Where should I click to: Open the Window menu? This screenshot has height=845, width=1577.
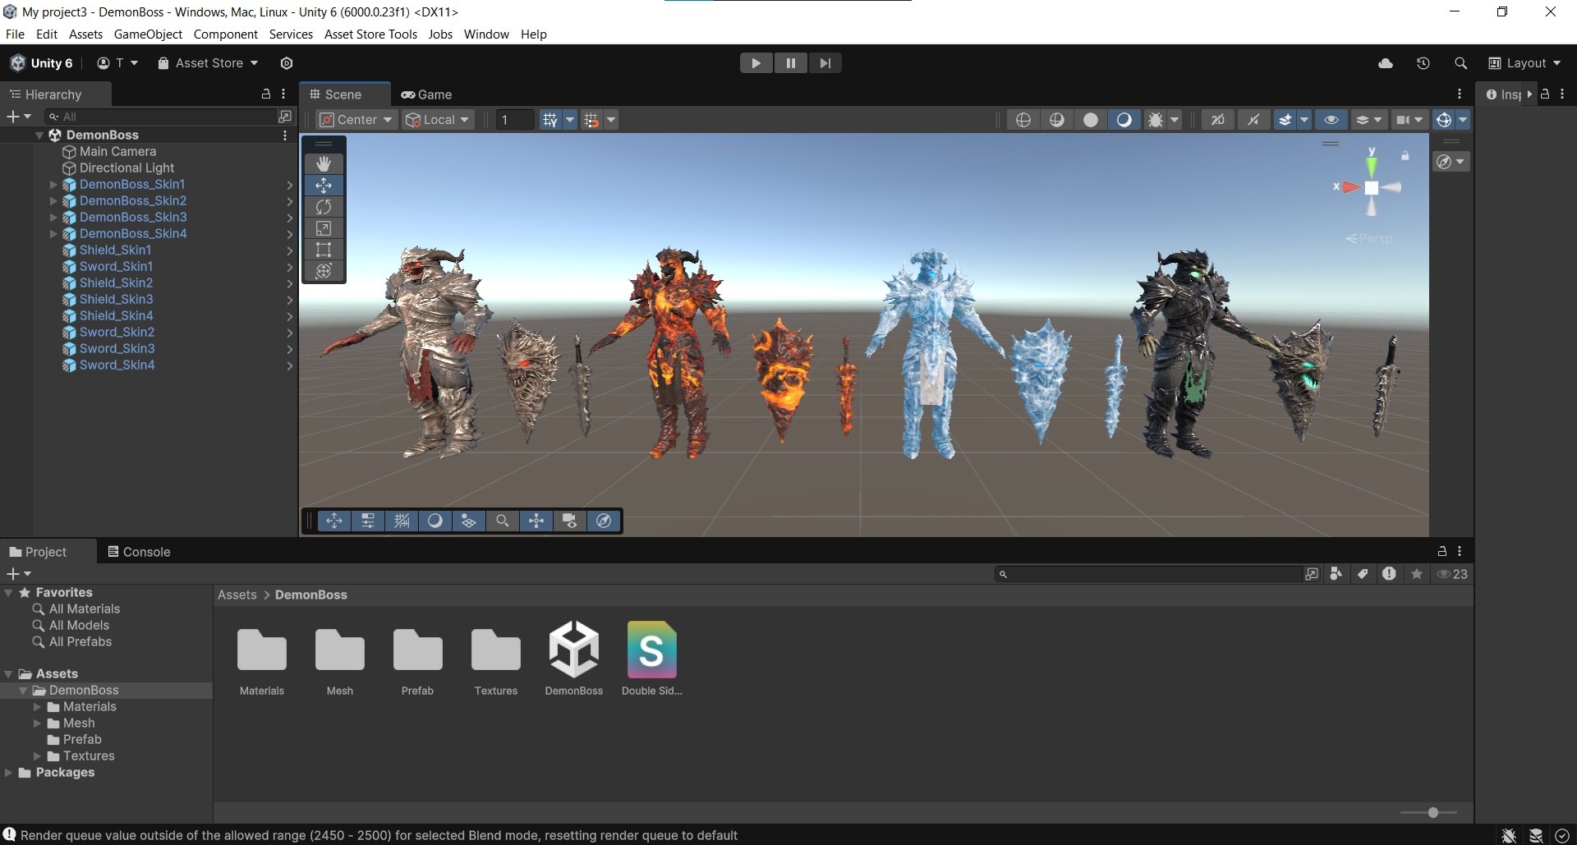486,34
